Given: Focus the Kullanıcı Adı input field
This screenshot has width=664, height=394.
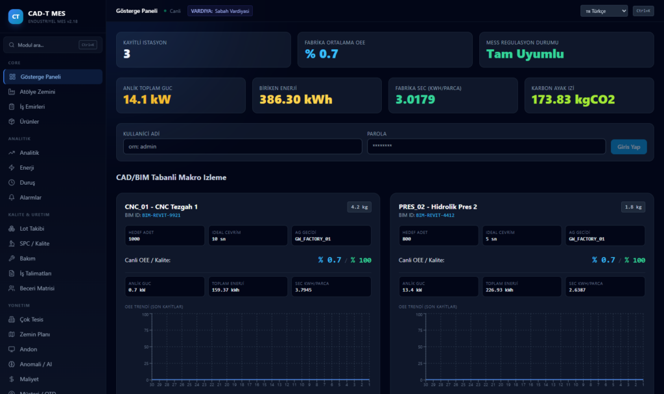Looking at the screenshot, I should 243,146.
